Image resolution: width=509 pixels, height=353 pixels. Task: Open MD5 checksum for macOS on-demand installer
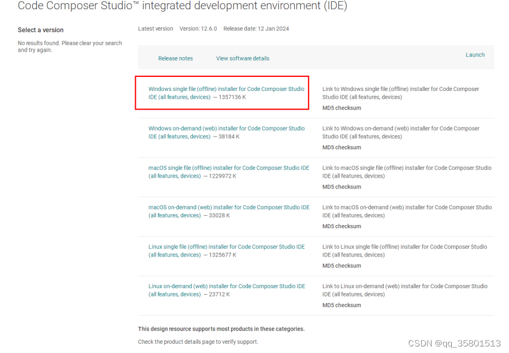coord(342,226)
